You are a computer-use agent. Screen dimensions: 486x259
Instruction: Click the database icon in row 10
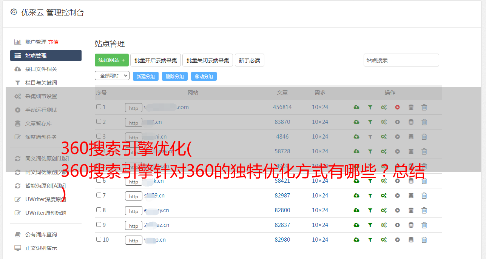pyautogui.click(x=411, y=240)
